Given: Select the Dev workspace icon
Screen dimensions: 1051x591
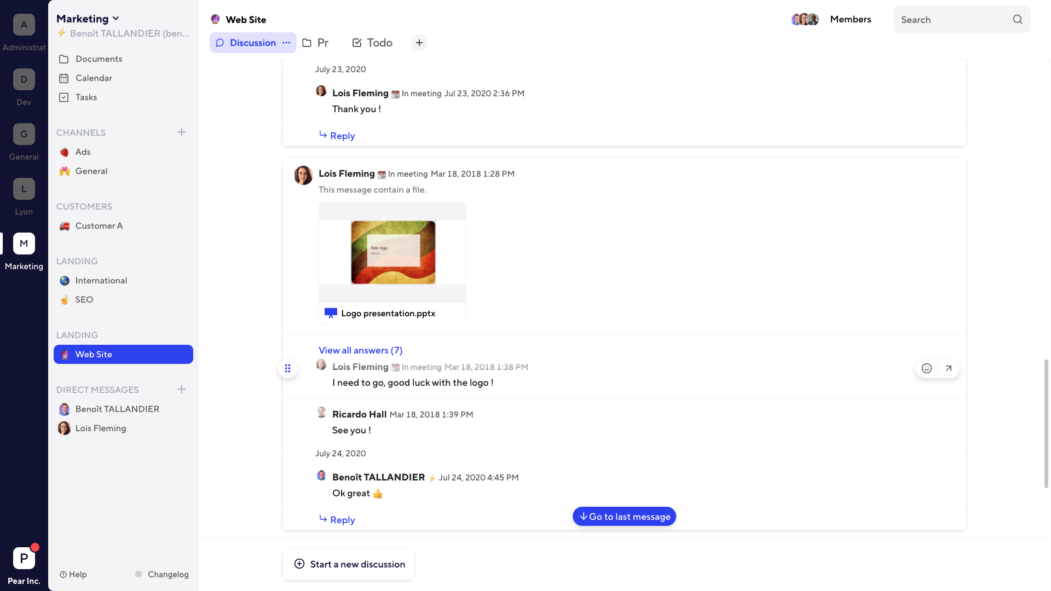Looking at the screenshot, I should click(24, 79).
